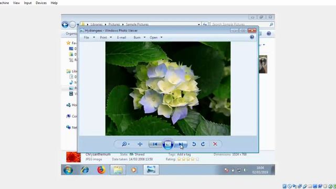Screen dimensions: 336x189
Task: Open the Windows Start menu
Action: 68,170
